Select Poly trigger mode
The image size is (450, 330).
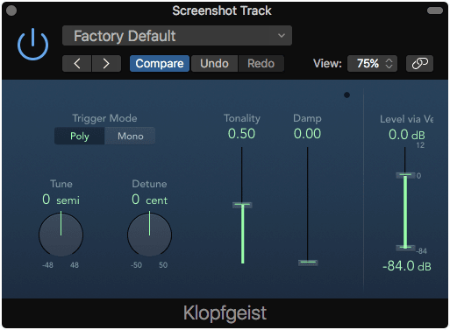[x=80, y=136]
